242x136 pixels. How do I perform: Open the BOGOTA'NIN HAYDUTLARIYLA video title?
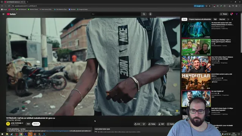coord(222,75)
